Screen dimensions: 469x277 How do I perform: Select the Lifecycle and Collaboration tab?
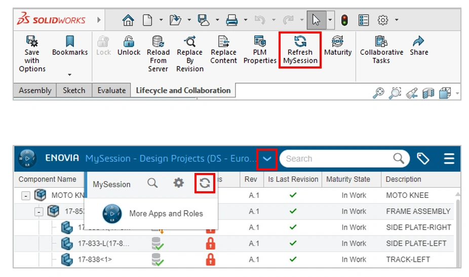(183, 90)
